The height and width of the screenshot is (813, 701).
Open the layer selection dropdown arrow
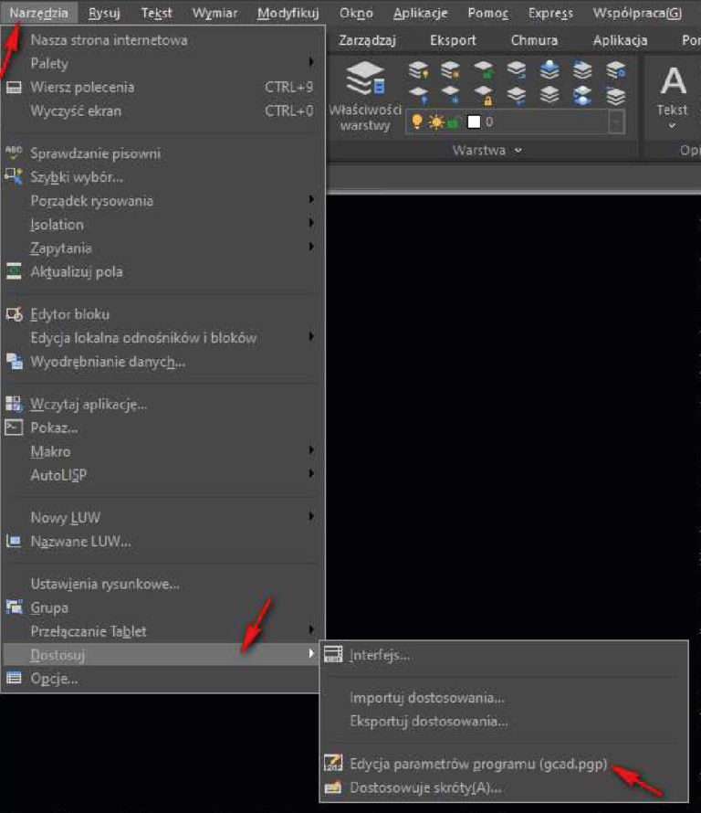coord(617,122)
